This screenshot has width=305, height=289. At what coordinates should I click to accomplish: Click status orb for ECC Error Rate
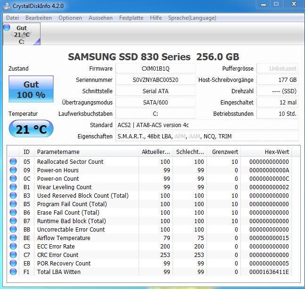pos(13,246)
